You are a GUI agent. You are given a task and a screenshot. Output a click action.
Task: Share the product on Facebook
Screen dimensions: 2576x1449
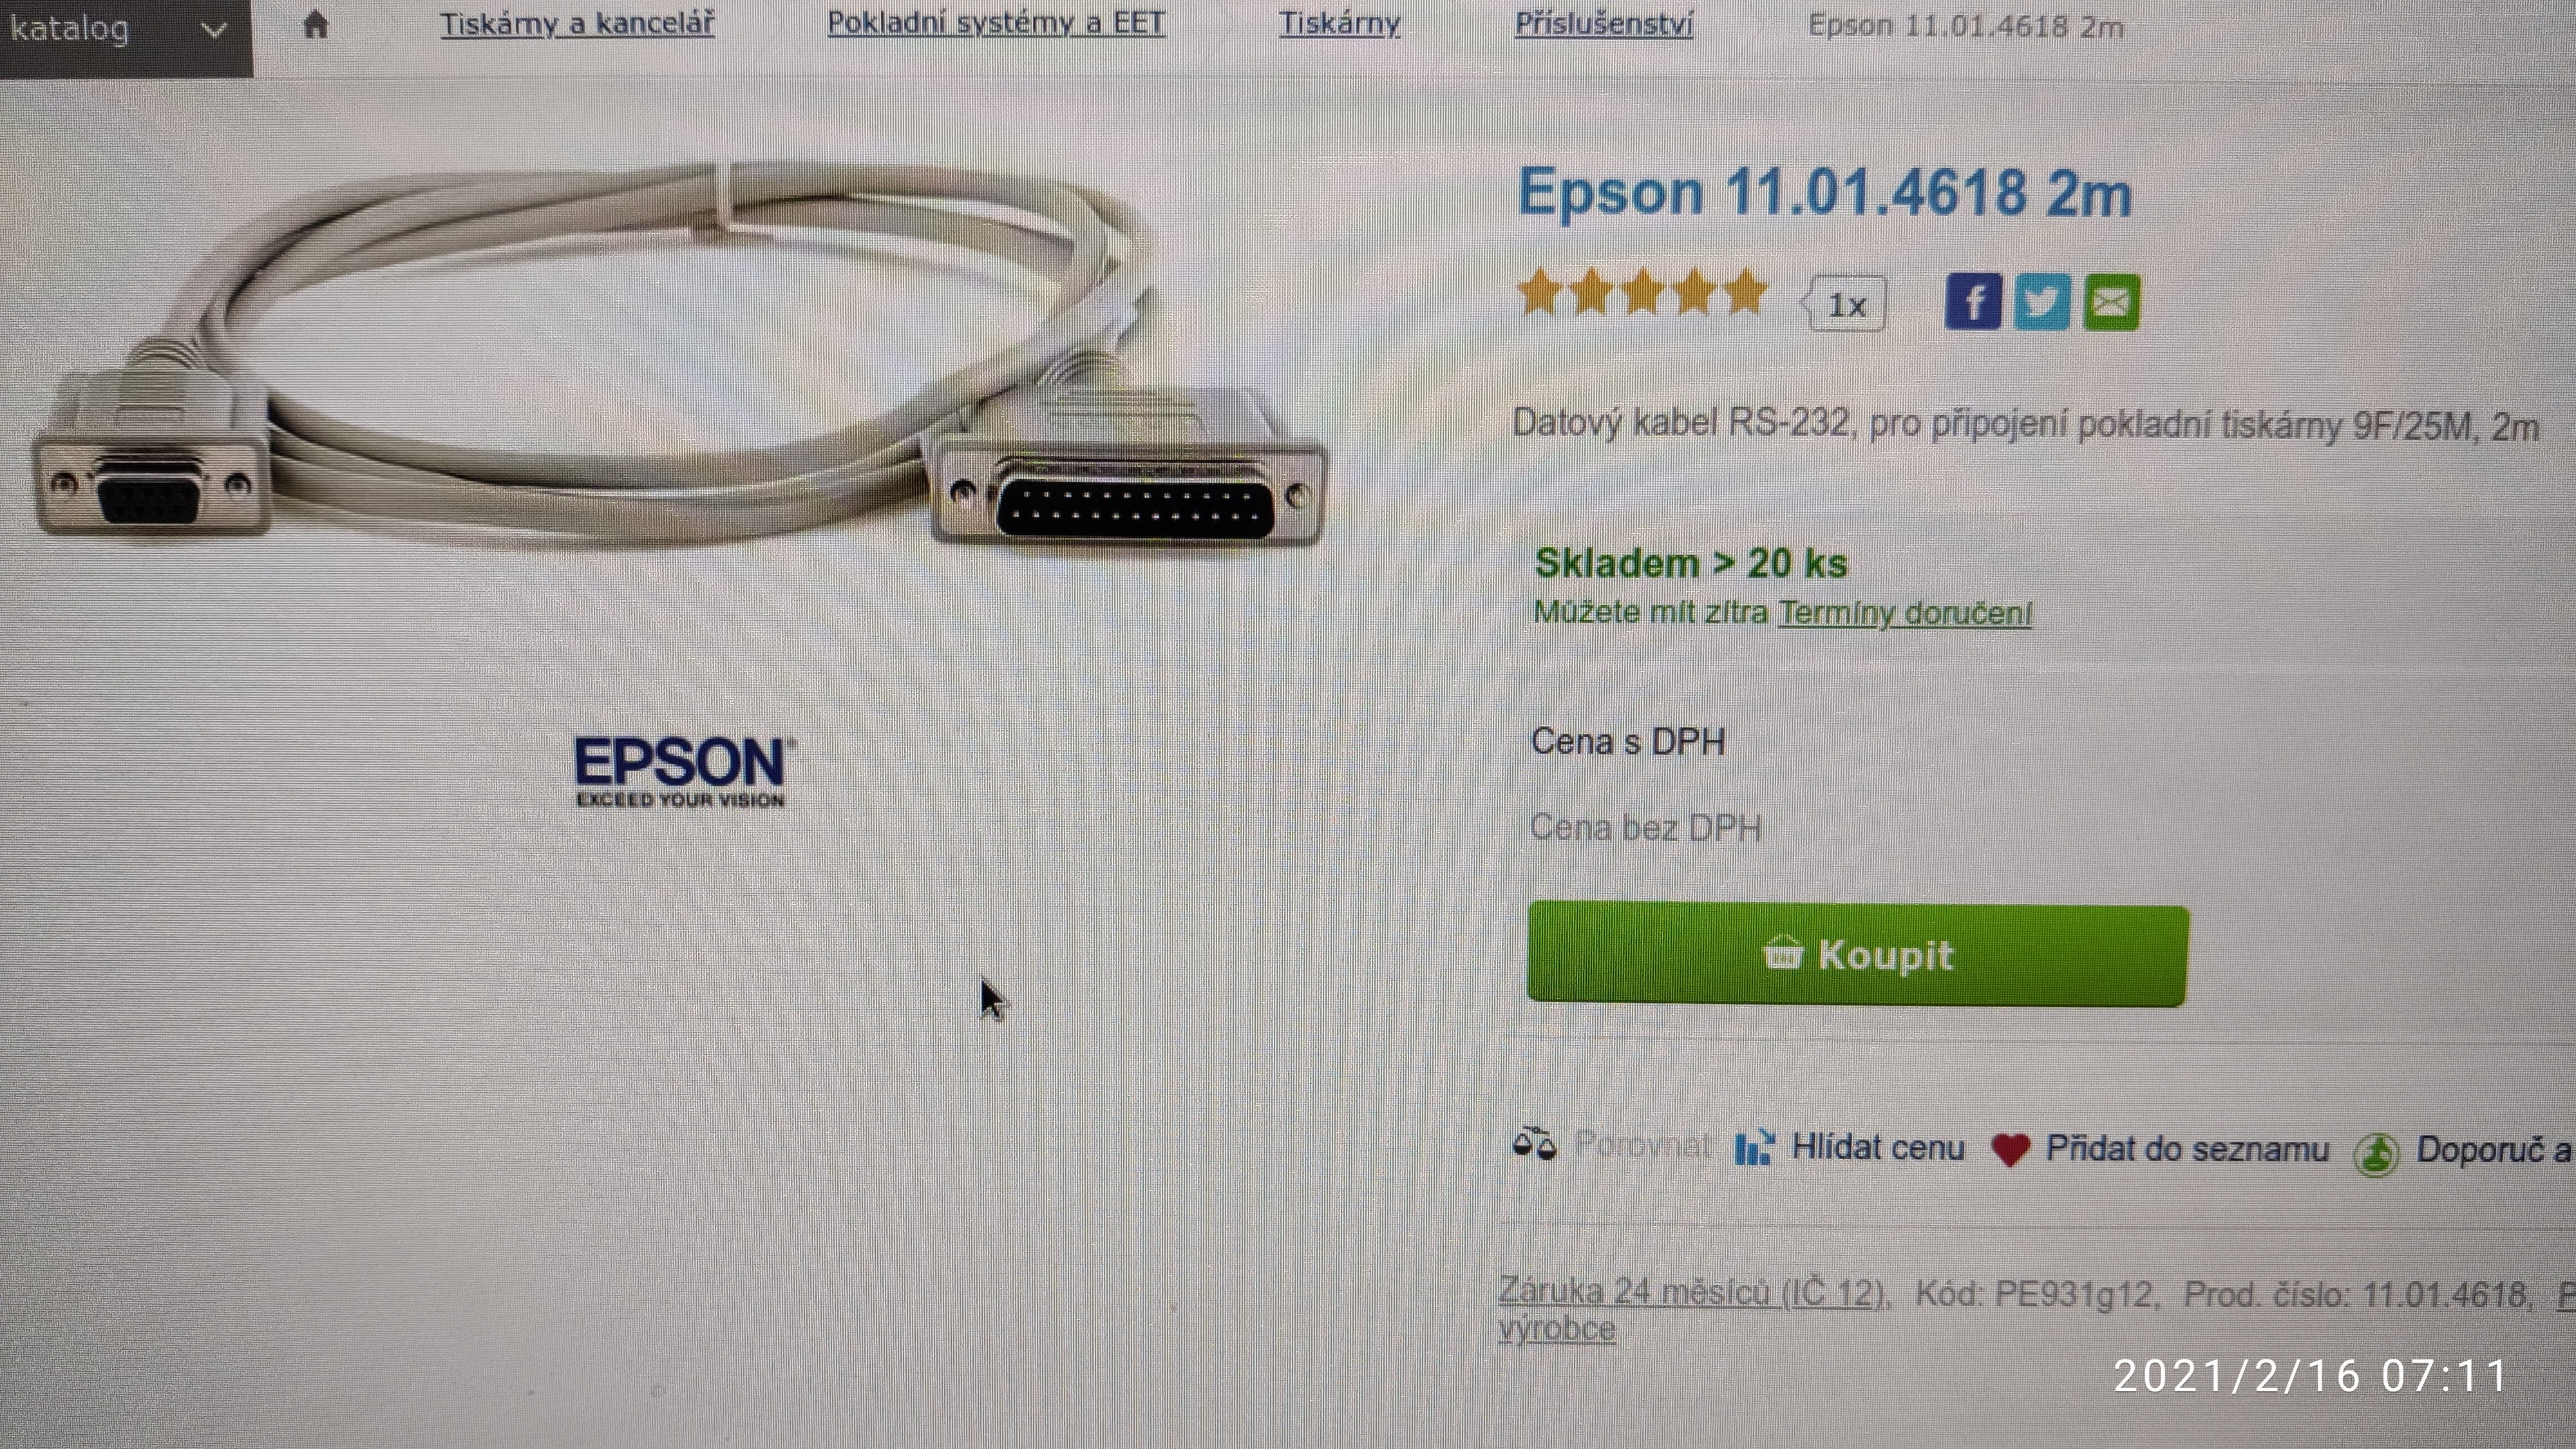(1972, 302)
